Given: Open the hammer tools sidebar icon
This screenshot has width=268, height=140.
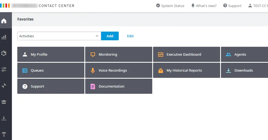Looking at the screenshot, I should pyautogui.click(x=4, y=134).
